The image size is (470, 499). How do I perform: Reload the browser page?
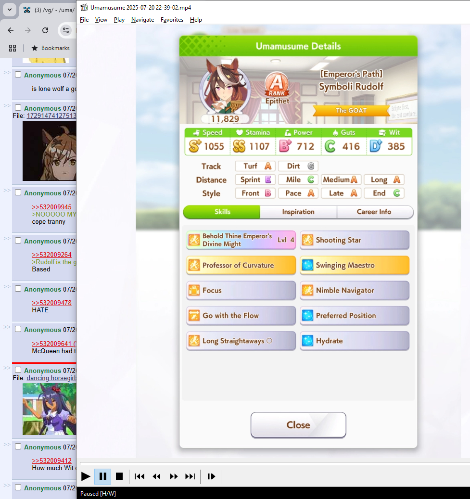45,30
